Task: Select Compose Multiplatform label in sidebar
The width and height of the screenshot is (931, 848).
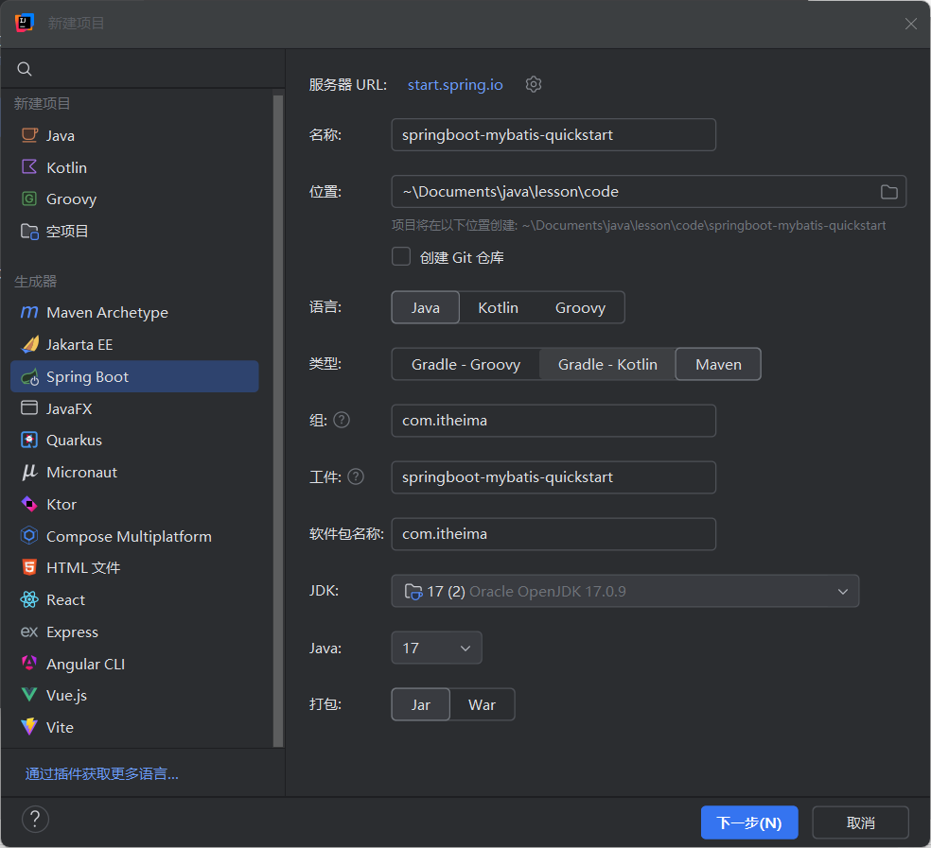Action: pyautogui.click(x=129, y=536)
